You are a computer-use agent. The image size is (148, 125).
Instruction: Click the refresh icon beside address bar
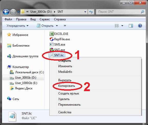click(91, 12)
